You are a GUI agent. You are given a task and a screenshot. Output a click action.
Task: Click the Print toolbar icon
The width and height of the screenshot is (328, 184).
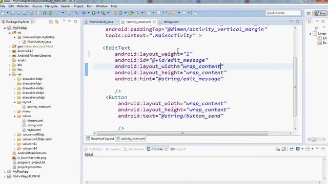pos(25,13)
